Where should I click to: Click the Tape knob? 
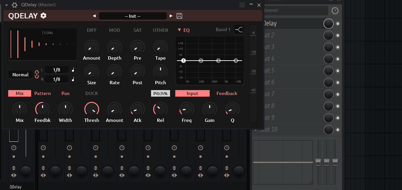coord(161,47)
